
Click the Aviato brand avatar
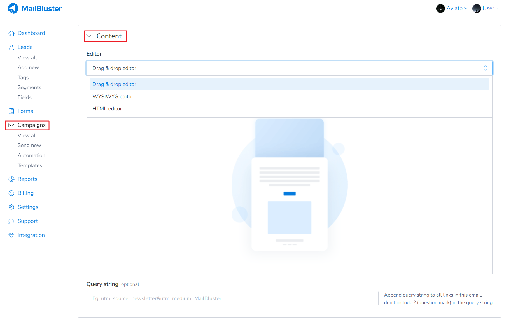pos(440,8)
